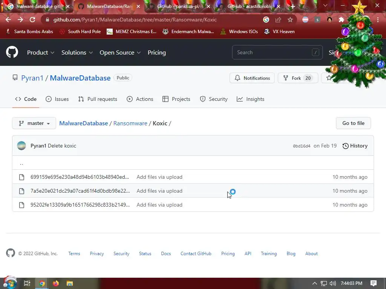
Task: Open file 95202fe13309a9b1651766298c833b2149
Action: pos(80,205)
